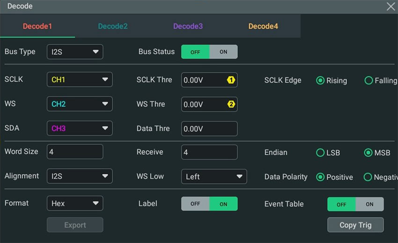Turn the Label toggle OFF
Screen dimensions: 398x243
pos(195,204)
